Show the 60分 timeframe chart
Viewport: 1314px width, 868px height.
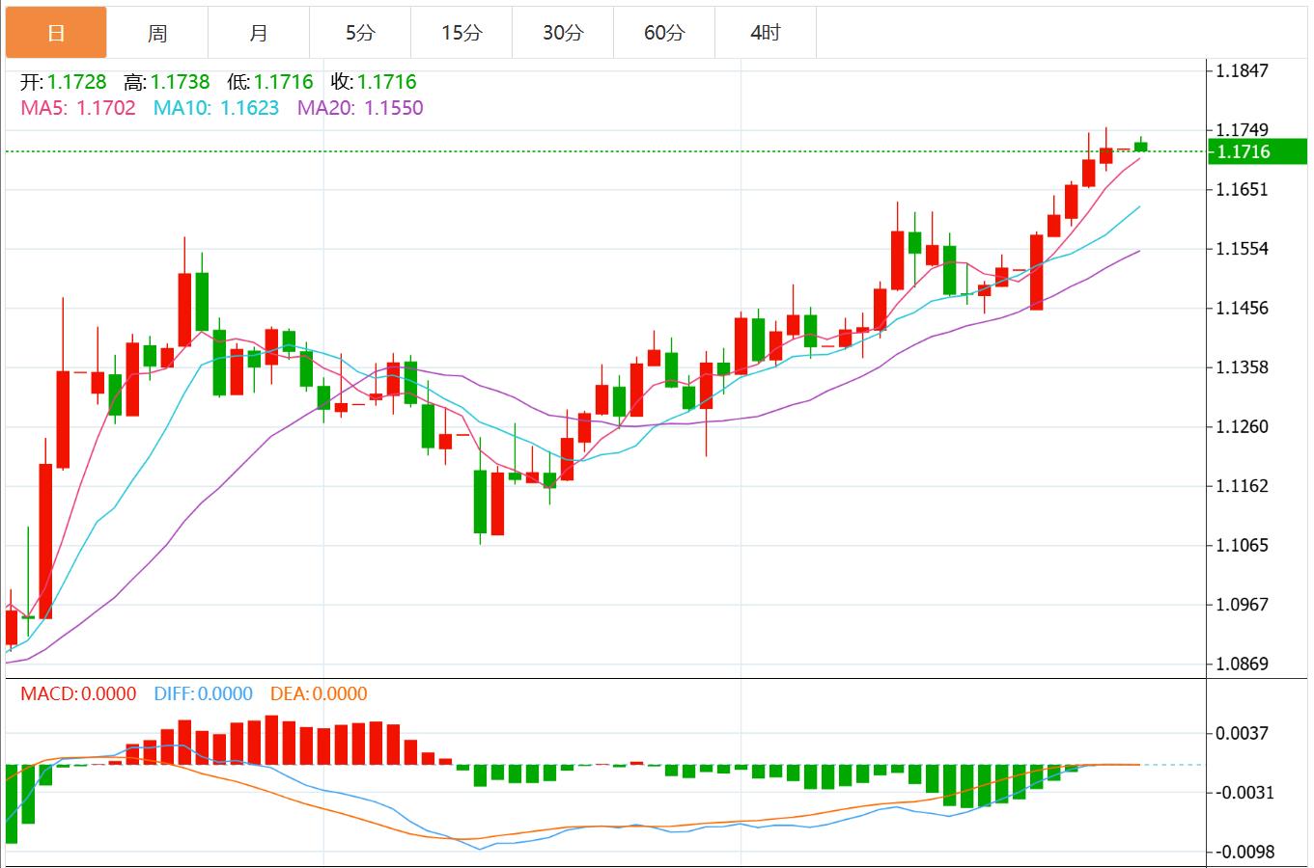pyautogui.click(x=664, y=34)
